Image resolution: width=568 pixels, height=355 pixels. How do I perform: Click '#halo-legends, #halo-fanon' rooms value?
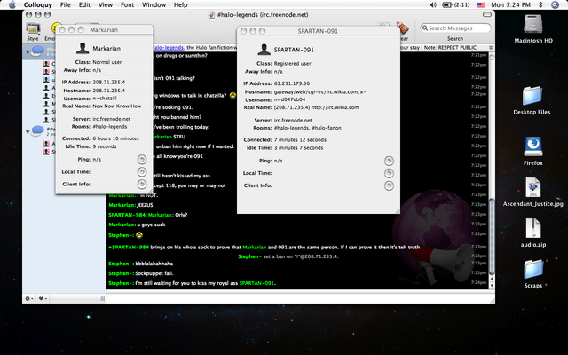tap(308, 128)
